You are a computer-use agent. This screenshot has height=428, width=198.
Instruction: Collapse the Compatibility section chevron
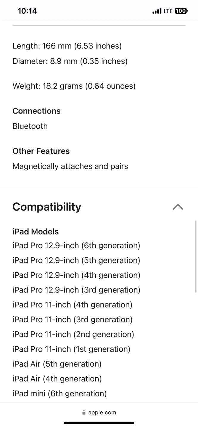pyautogui.click(x=178, y=207)
